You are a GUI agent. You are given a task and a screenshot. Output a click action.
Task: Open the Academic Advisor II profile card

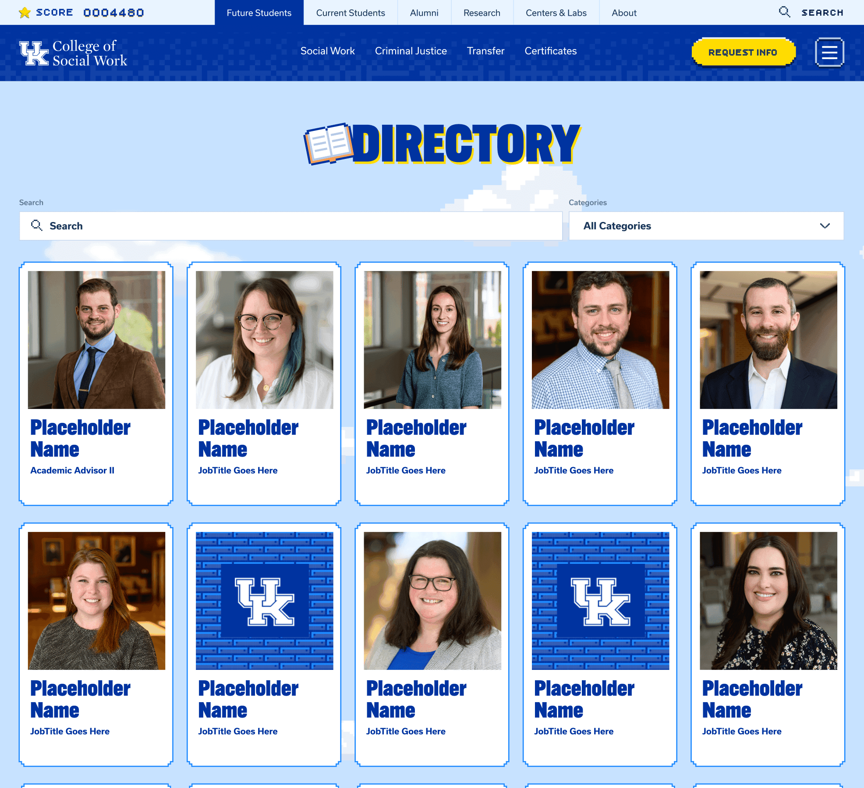click(96, 383)
